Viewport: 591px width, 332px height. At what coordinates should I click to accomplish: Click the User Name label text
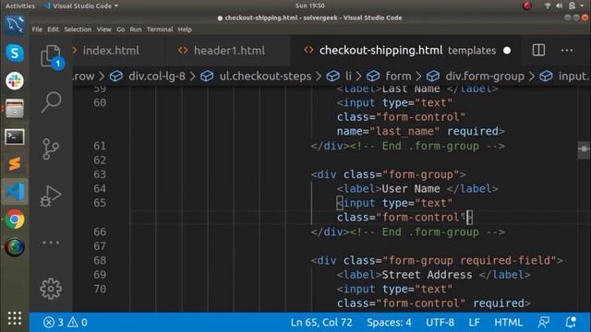tap(411, 188)
